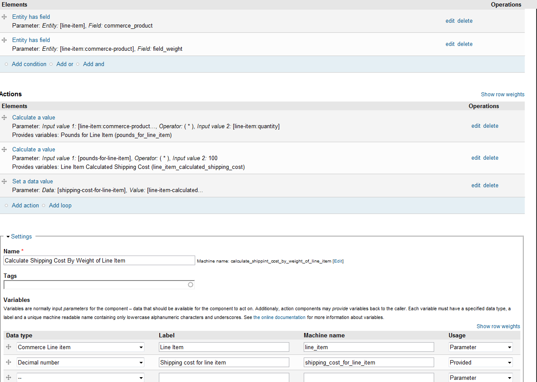Viewport: 537px width, 382px height.
Task: Open the online documentation link
Action: tap(279, 318)
